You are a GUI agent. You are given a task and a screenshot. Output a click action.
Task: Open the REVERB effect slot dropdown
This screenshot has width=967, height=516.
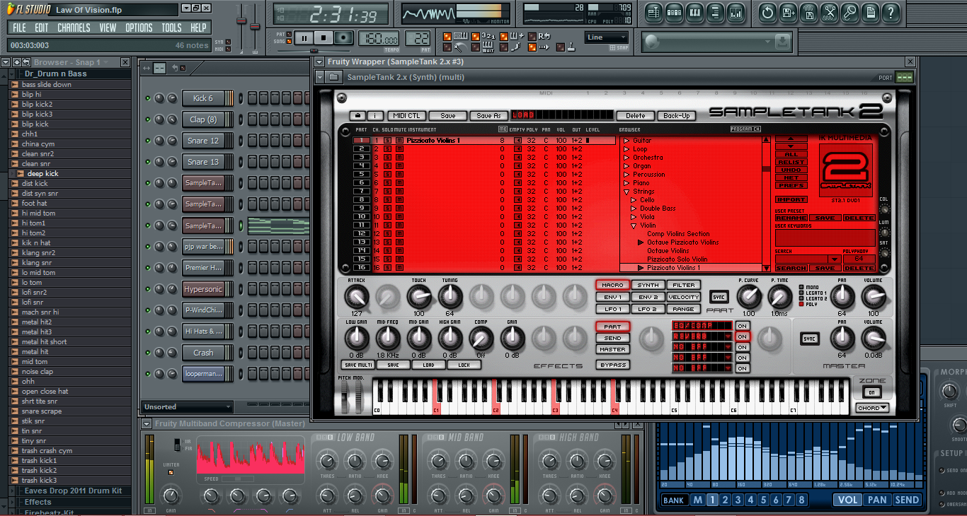click(x=728, y=336)
